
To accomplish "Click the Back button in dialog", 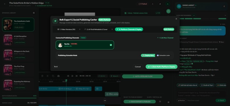I will point(56,66).
